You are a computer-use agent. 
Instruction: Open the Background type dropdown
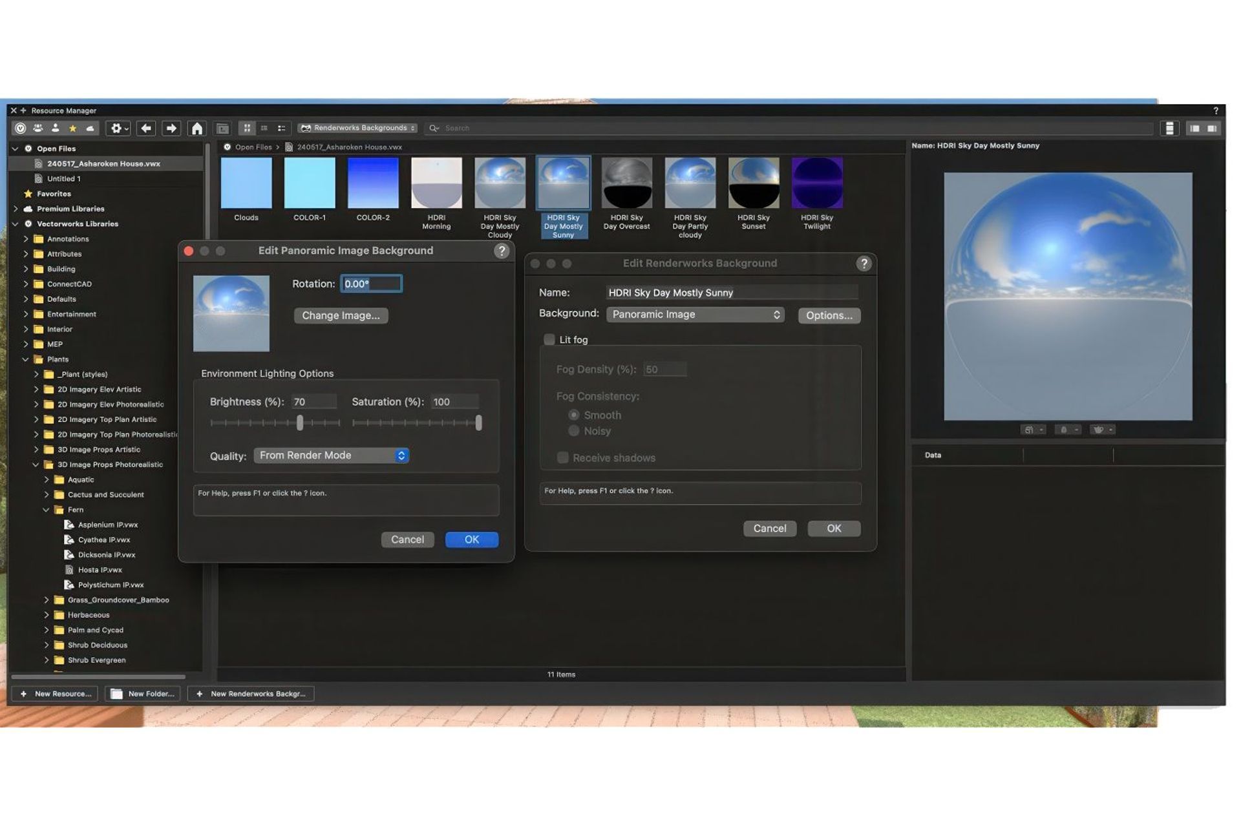point(695,315)
